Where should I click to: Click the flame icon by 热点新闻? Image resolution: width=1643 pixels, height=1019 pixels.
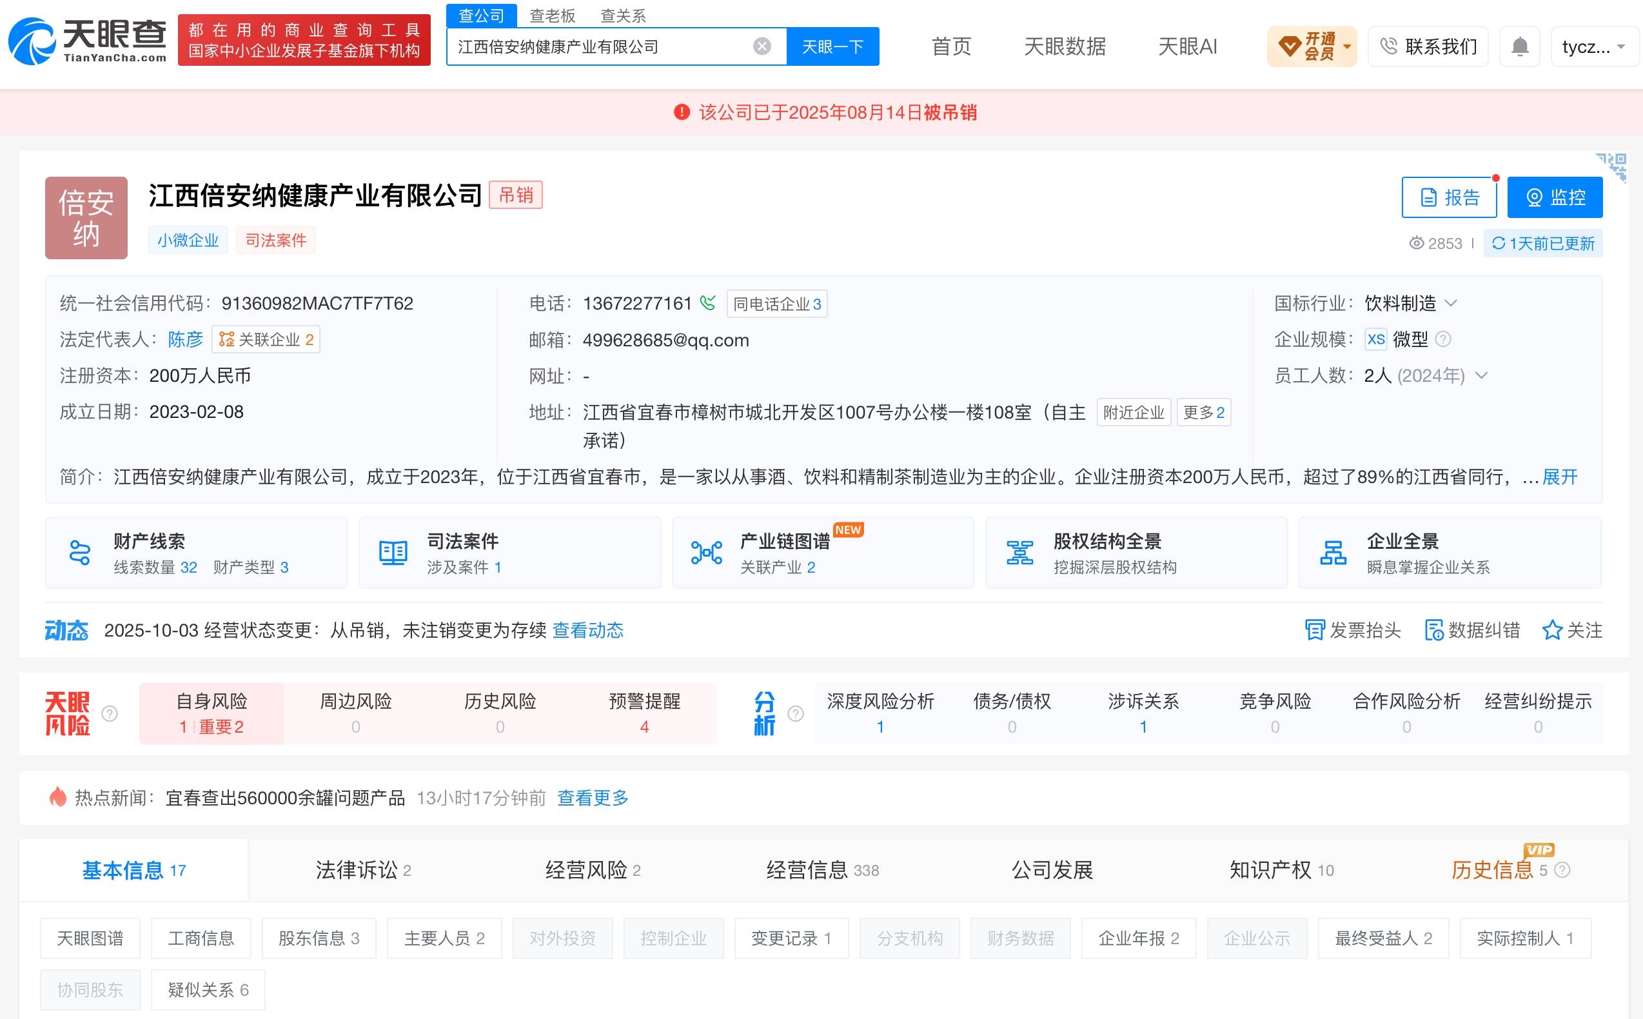click(x=58, y=797)
